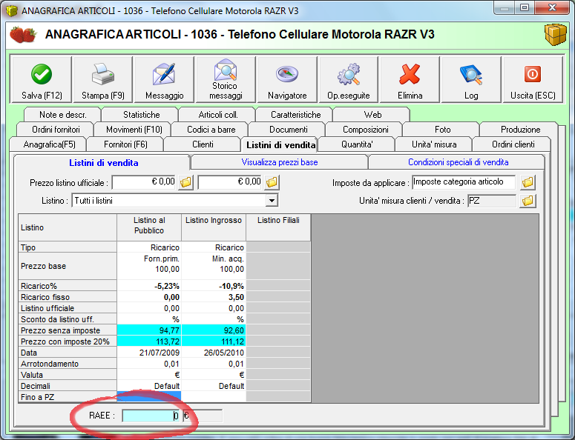The height and width of the screenshot is (440, 575).
Task: Switch to the Caratteristiche tab
Action: point(295,115)
